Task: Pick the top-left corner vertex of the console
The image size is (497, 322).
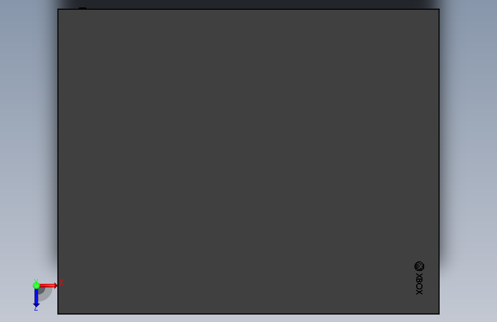Action: [58, 9]
